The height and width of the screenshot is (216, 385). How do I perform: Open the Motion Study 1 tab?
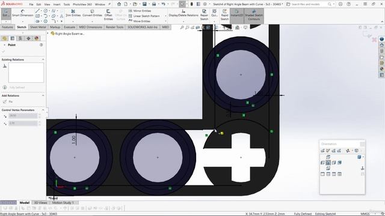coord(63,203)
